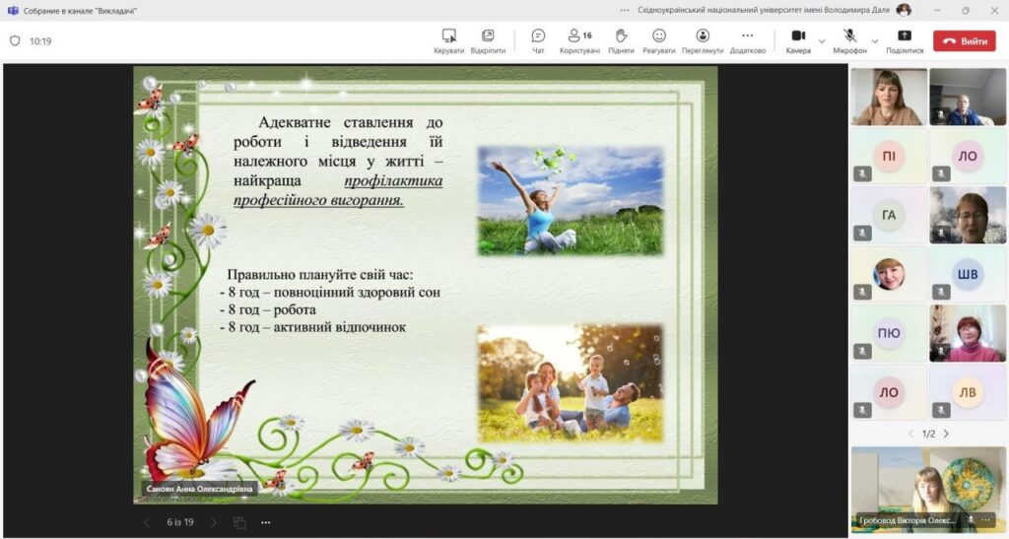The width and height of the screenshot is (1009, 539).
Task: Show the Користувачі participants list
Action: click(579, 36)
